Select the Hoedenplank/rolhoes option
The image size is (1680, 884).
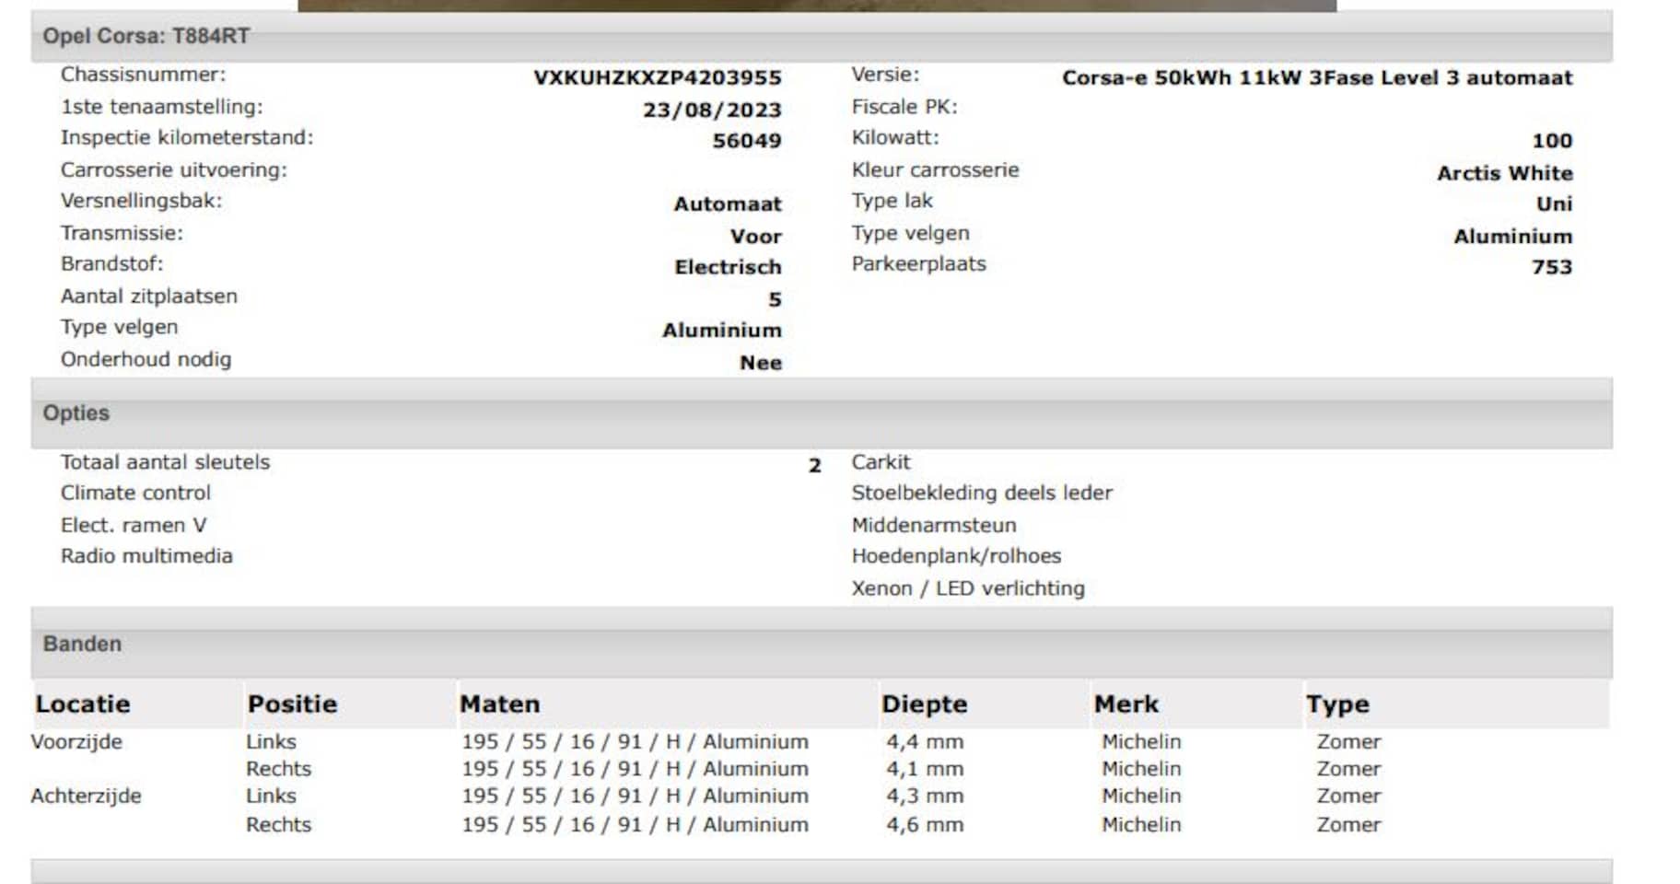pyautogui.click(x=956, y=556)
